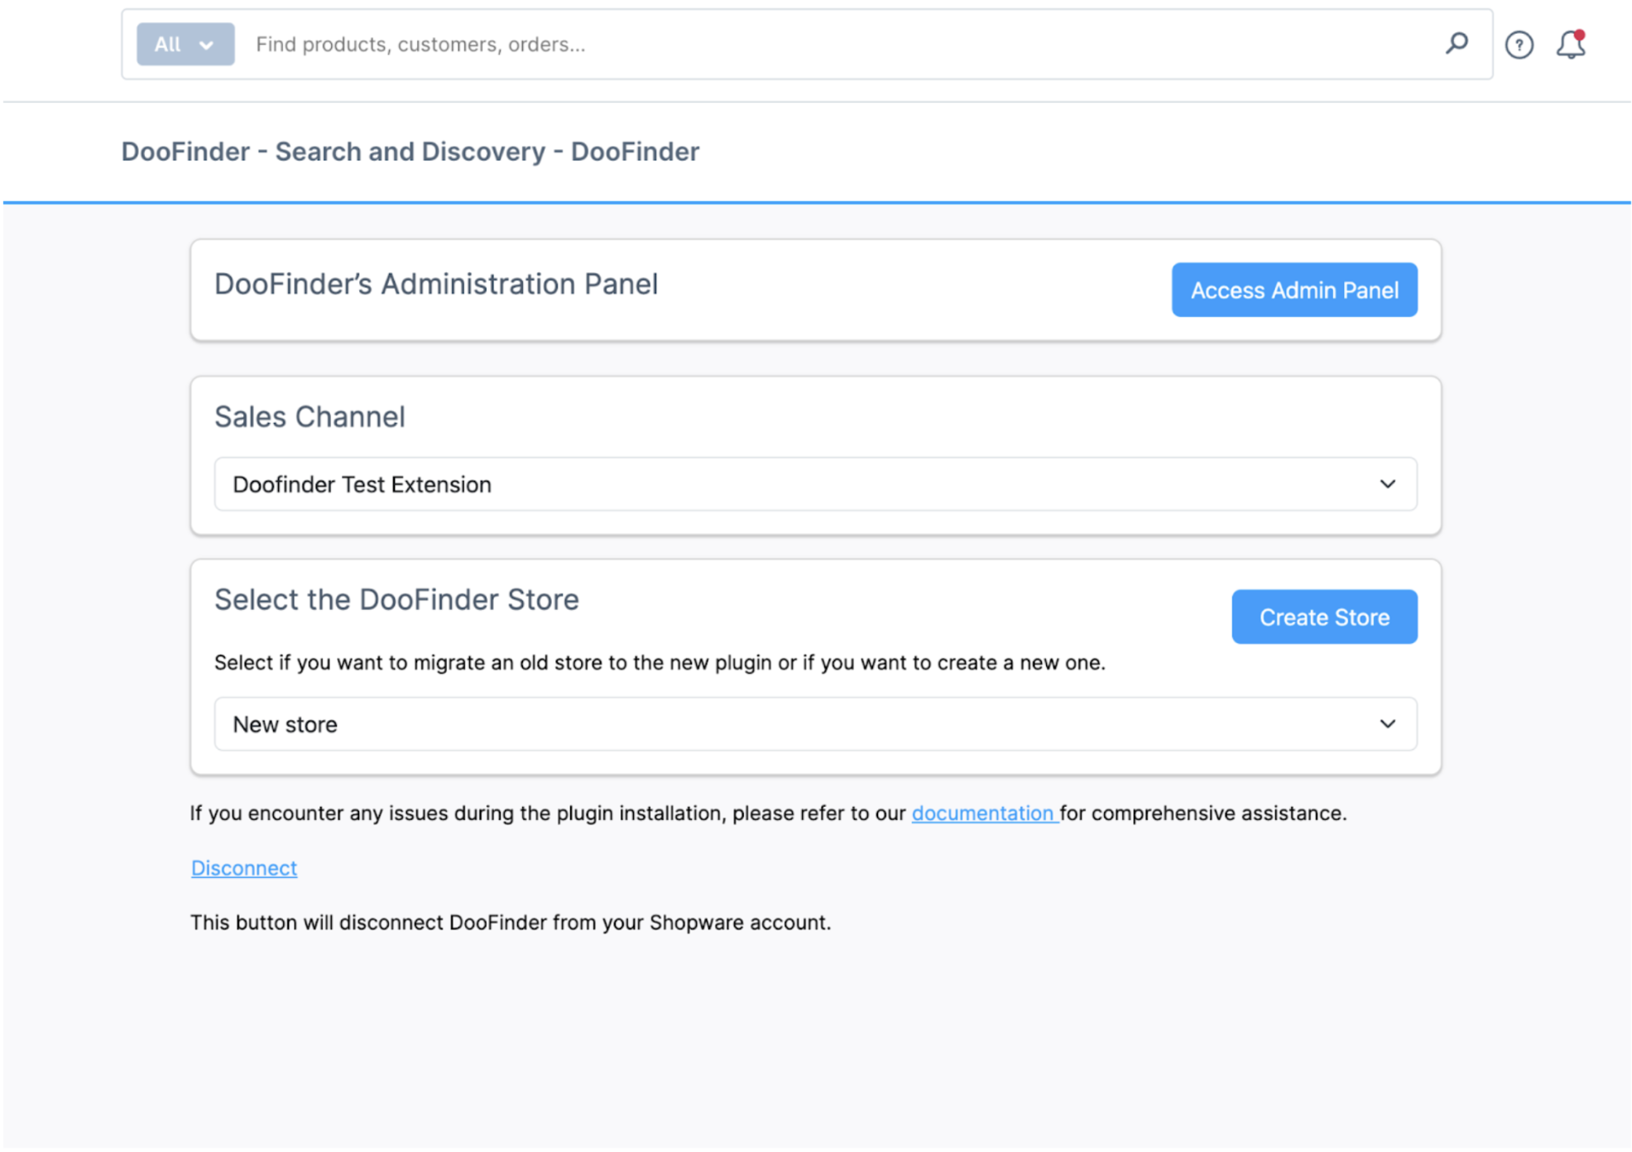Click the DooFinder - Search and Discovery title
Viewport: 1632px width, 1152px height.
[410, 151]
